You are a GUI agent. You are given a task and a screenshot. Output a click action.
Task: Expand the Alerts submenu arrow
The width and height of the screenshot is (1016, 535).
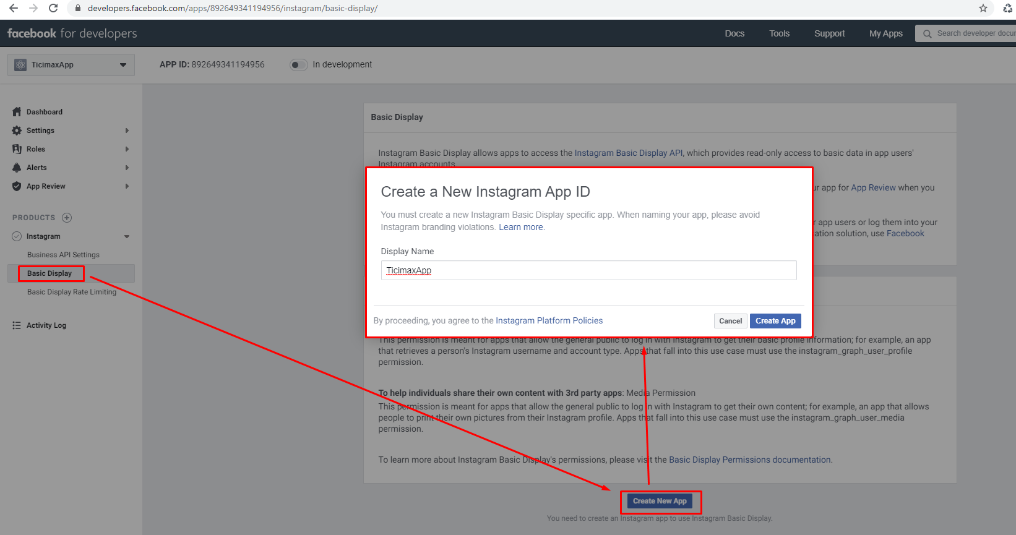[x=127, y=168]
